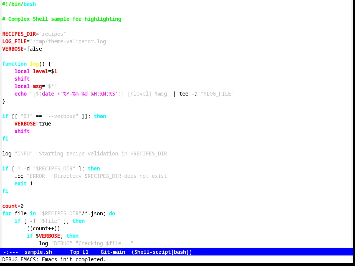Click Shell-script[bash] major mode indicator
Screen dimensions: 355x266
tap(162, 252)
